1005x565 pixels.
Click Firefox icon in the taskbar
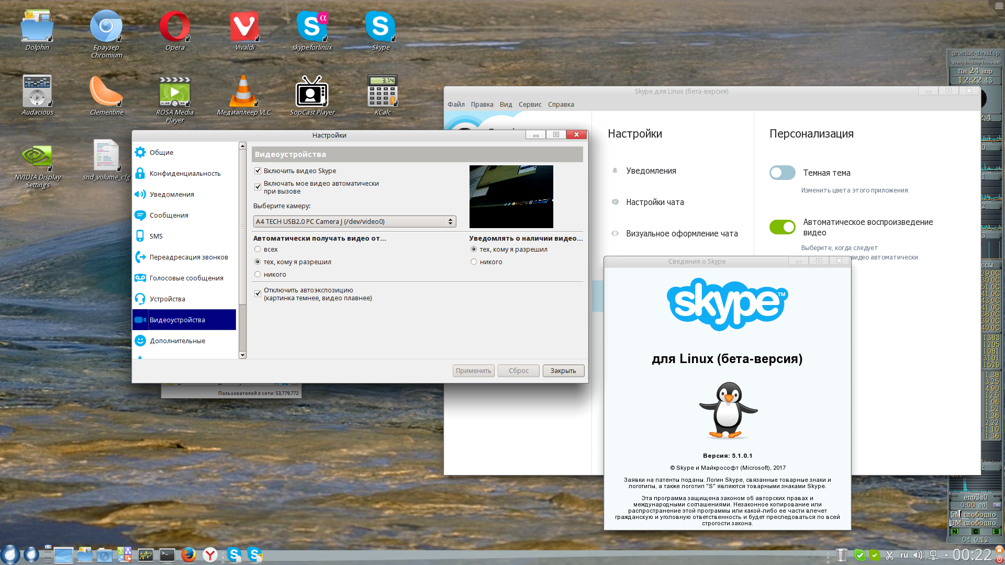(x=188, y=555)
